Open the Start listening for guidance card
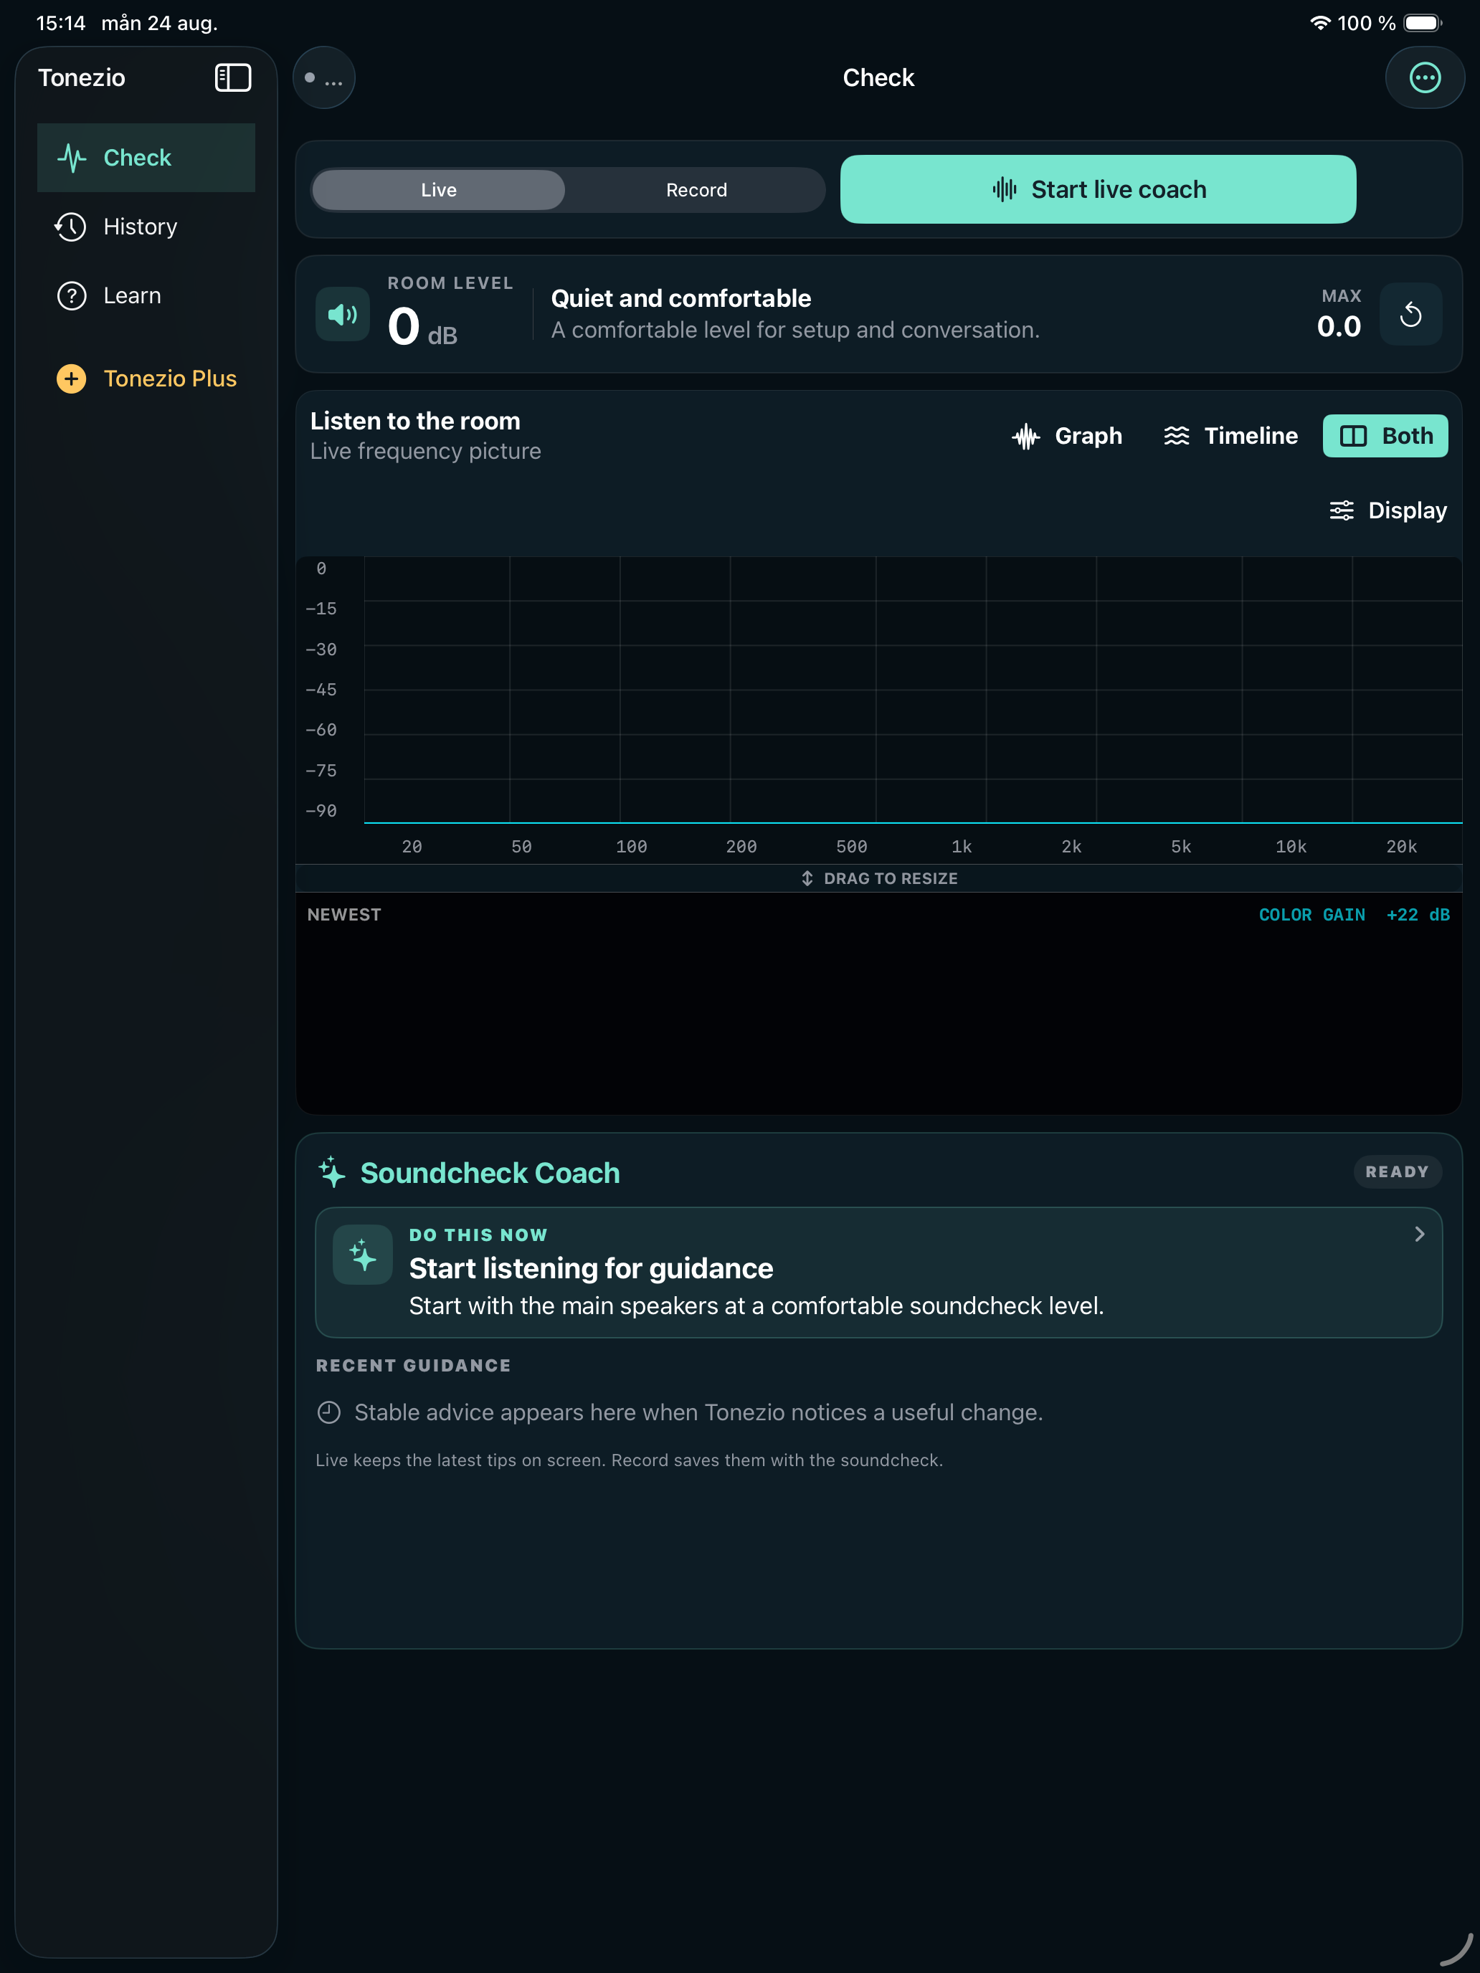This screenshot has height=1973, width=1480. click(878, 1272)
